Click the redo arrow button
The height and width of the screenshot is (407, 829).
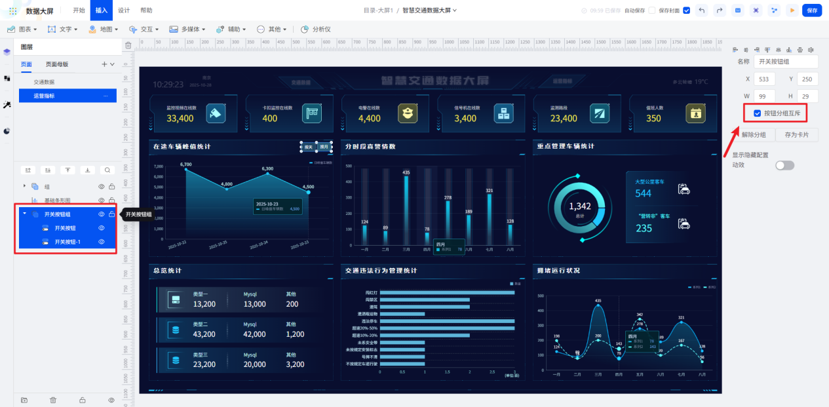point(720,10)
